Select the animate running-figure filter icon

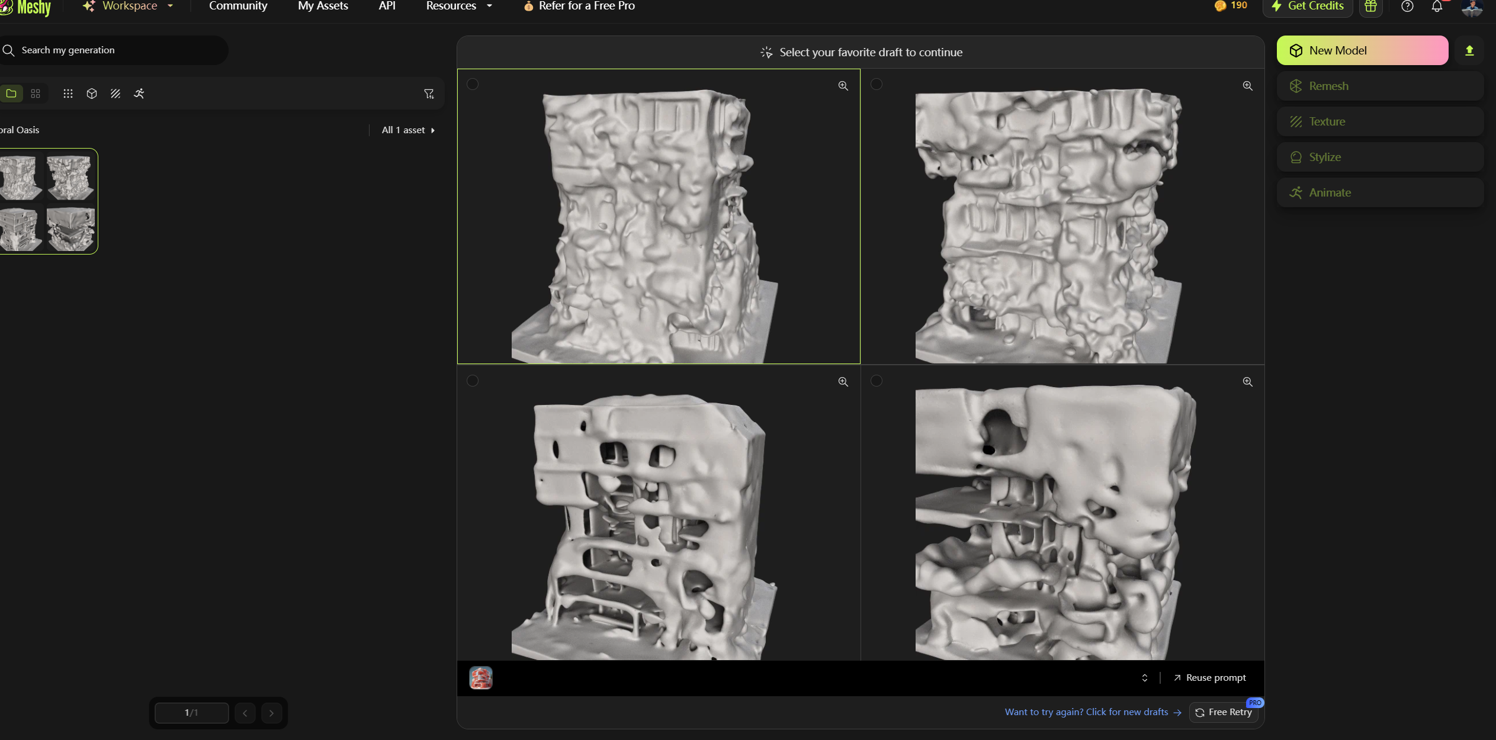pos(139,94)
